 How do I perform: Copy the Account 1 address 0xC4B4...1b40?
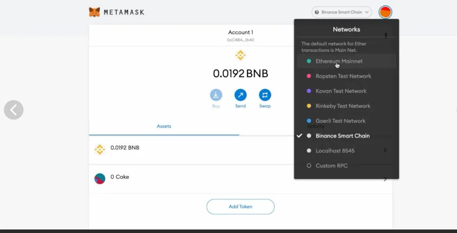click(x=240, y=40)
